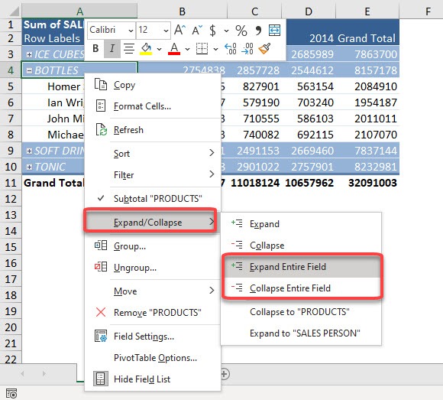Open the Sort submenu
Screen dimensions: 443x400
tap(153, 153)
